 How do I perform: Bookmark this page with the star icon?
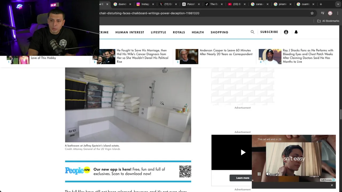click(x=312, y=13)
